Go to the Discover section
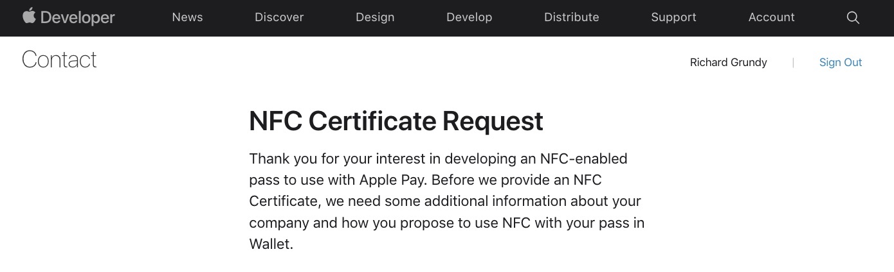Viewport: 894px width, 272px height. point(279,18)
